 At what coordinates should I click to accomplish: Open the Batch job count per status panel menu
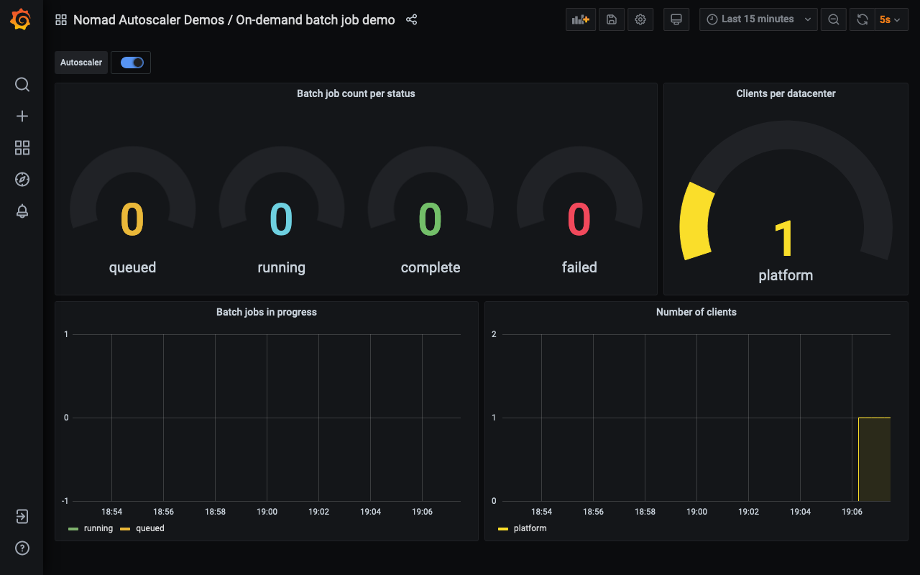[x=356, y=93]
